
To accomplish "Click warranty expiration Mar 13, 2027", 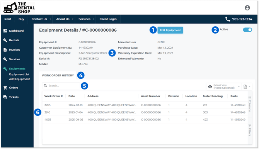I will [x=165, y=53].
